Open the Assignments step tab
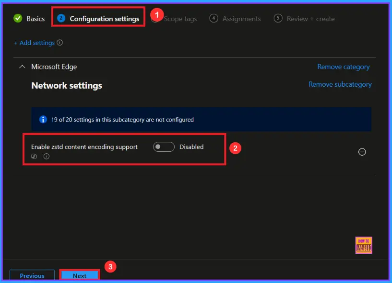 point(235,19)
